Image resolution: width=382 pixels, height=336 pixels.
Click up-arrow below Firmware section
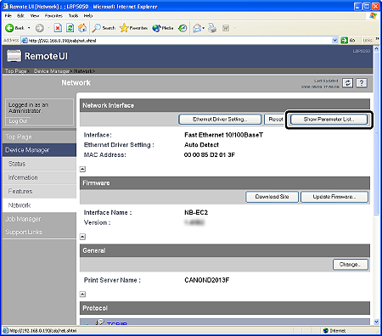(x=82, y=237)
